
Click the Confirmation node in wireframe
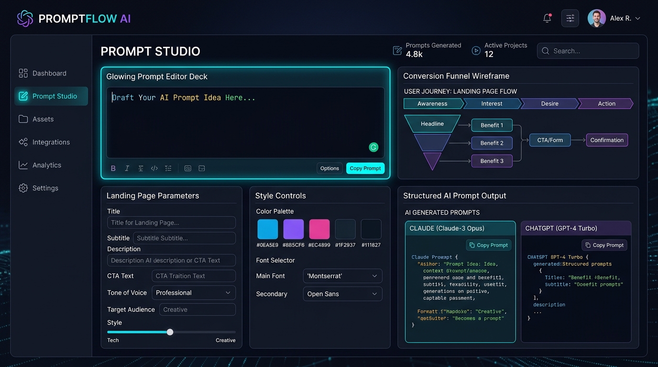click(607, 140)
